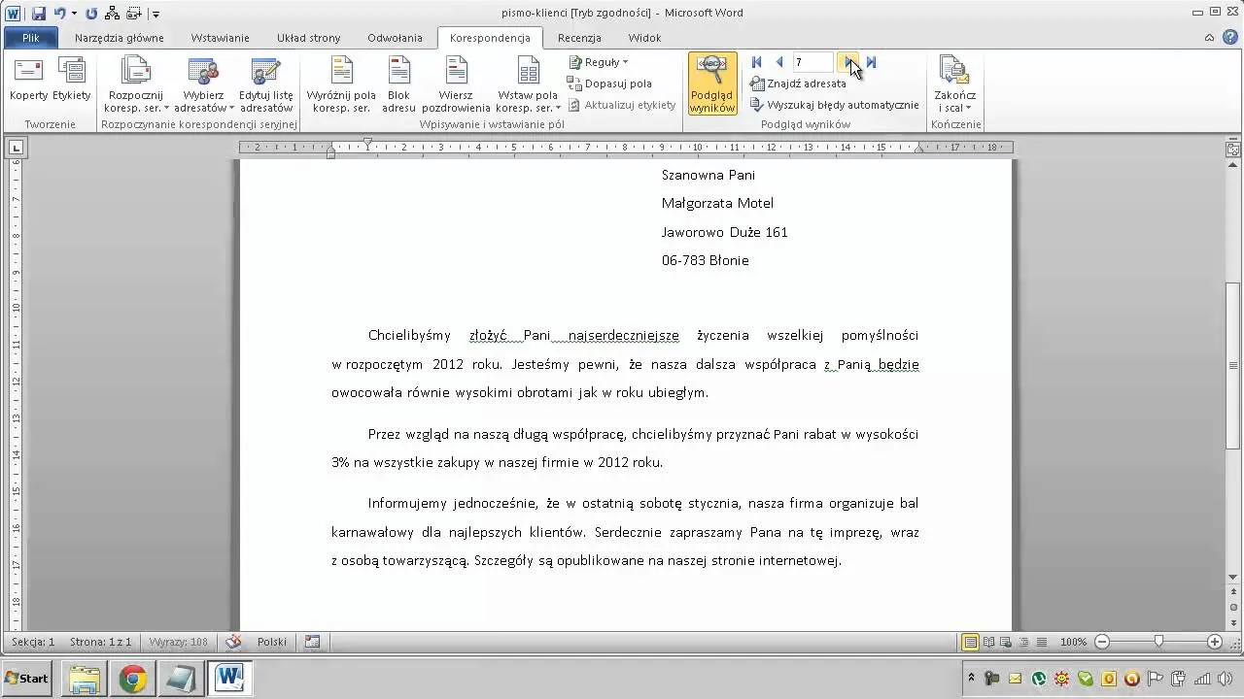The image size is (1244, 699).
Task: Save the document via Quick Access toolbar
Action: [x=39, y=14]
